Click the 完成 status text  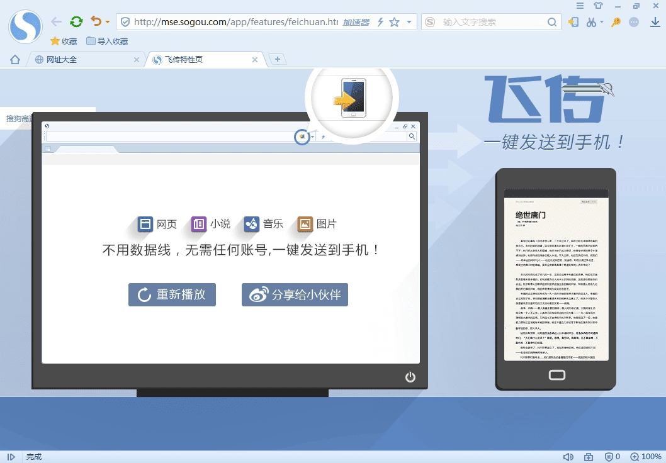pos(34,457)
